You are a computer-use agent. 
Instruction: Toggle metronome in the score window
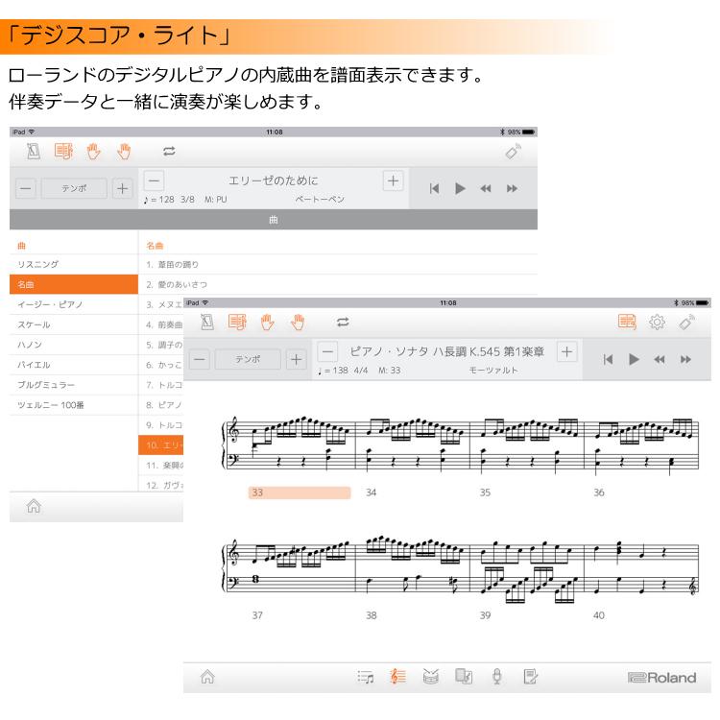point(207,322)
